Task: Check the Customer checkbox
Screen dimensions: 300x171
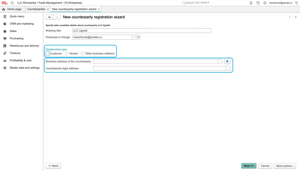Action: tap(48, 54)
